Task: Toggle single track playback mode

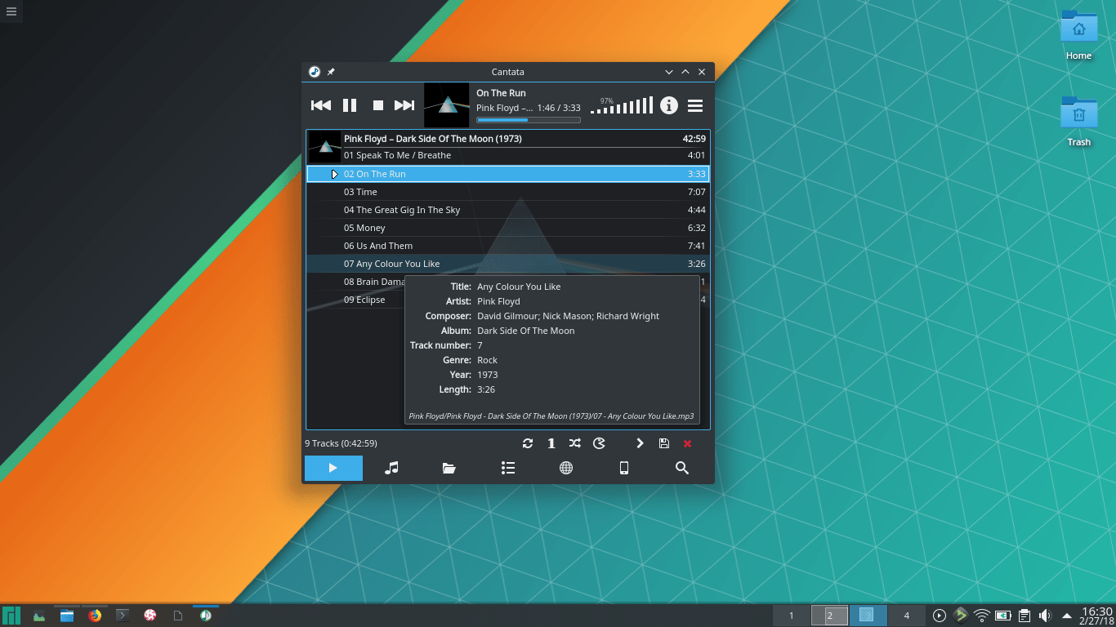Action: click(x=551, y=443)
